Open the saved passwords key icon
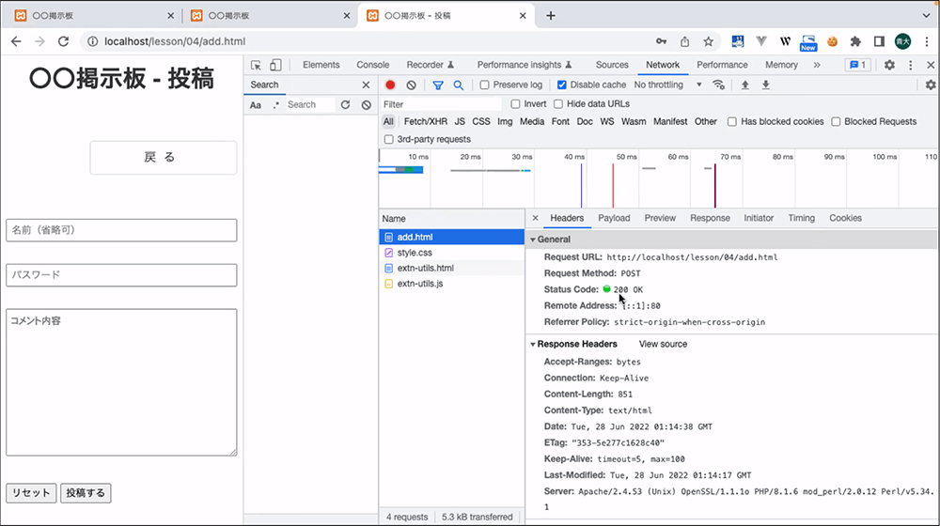 [x=661, y=41]
